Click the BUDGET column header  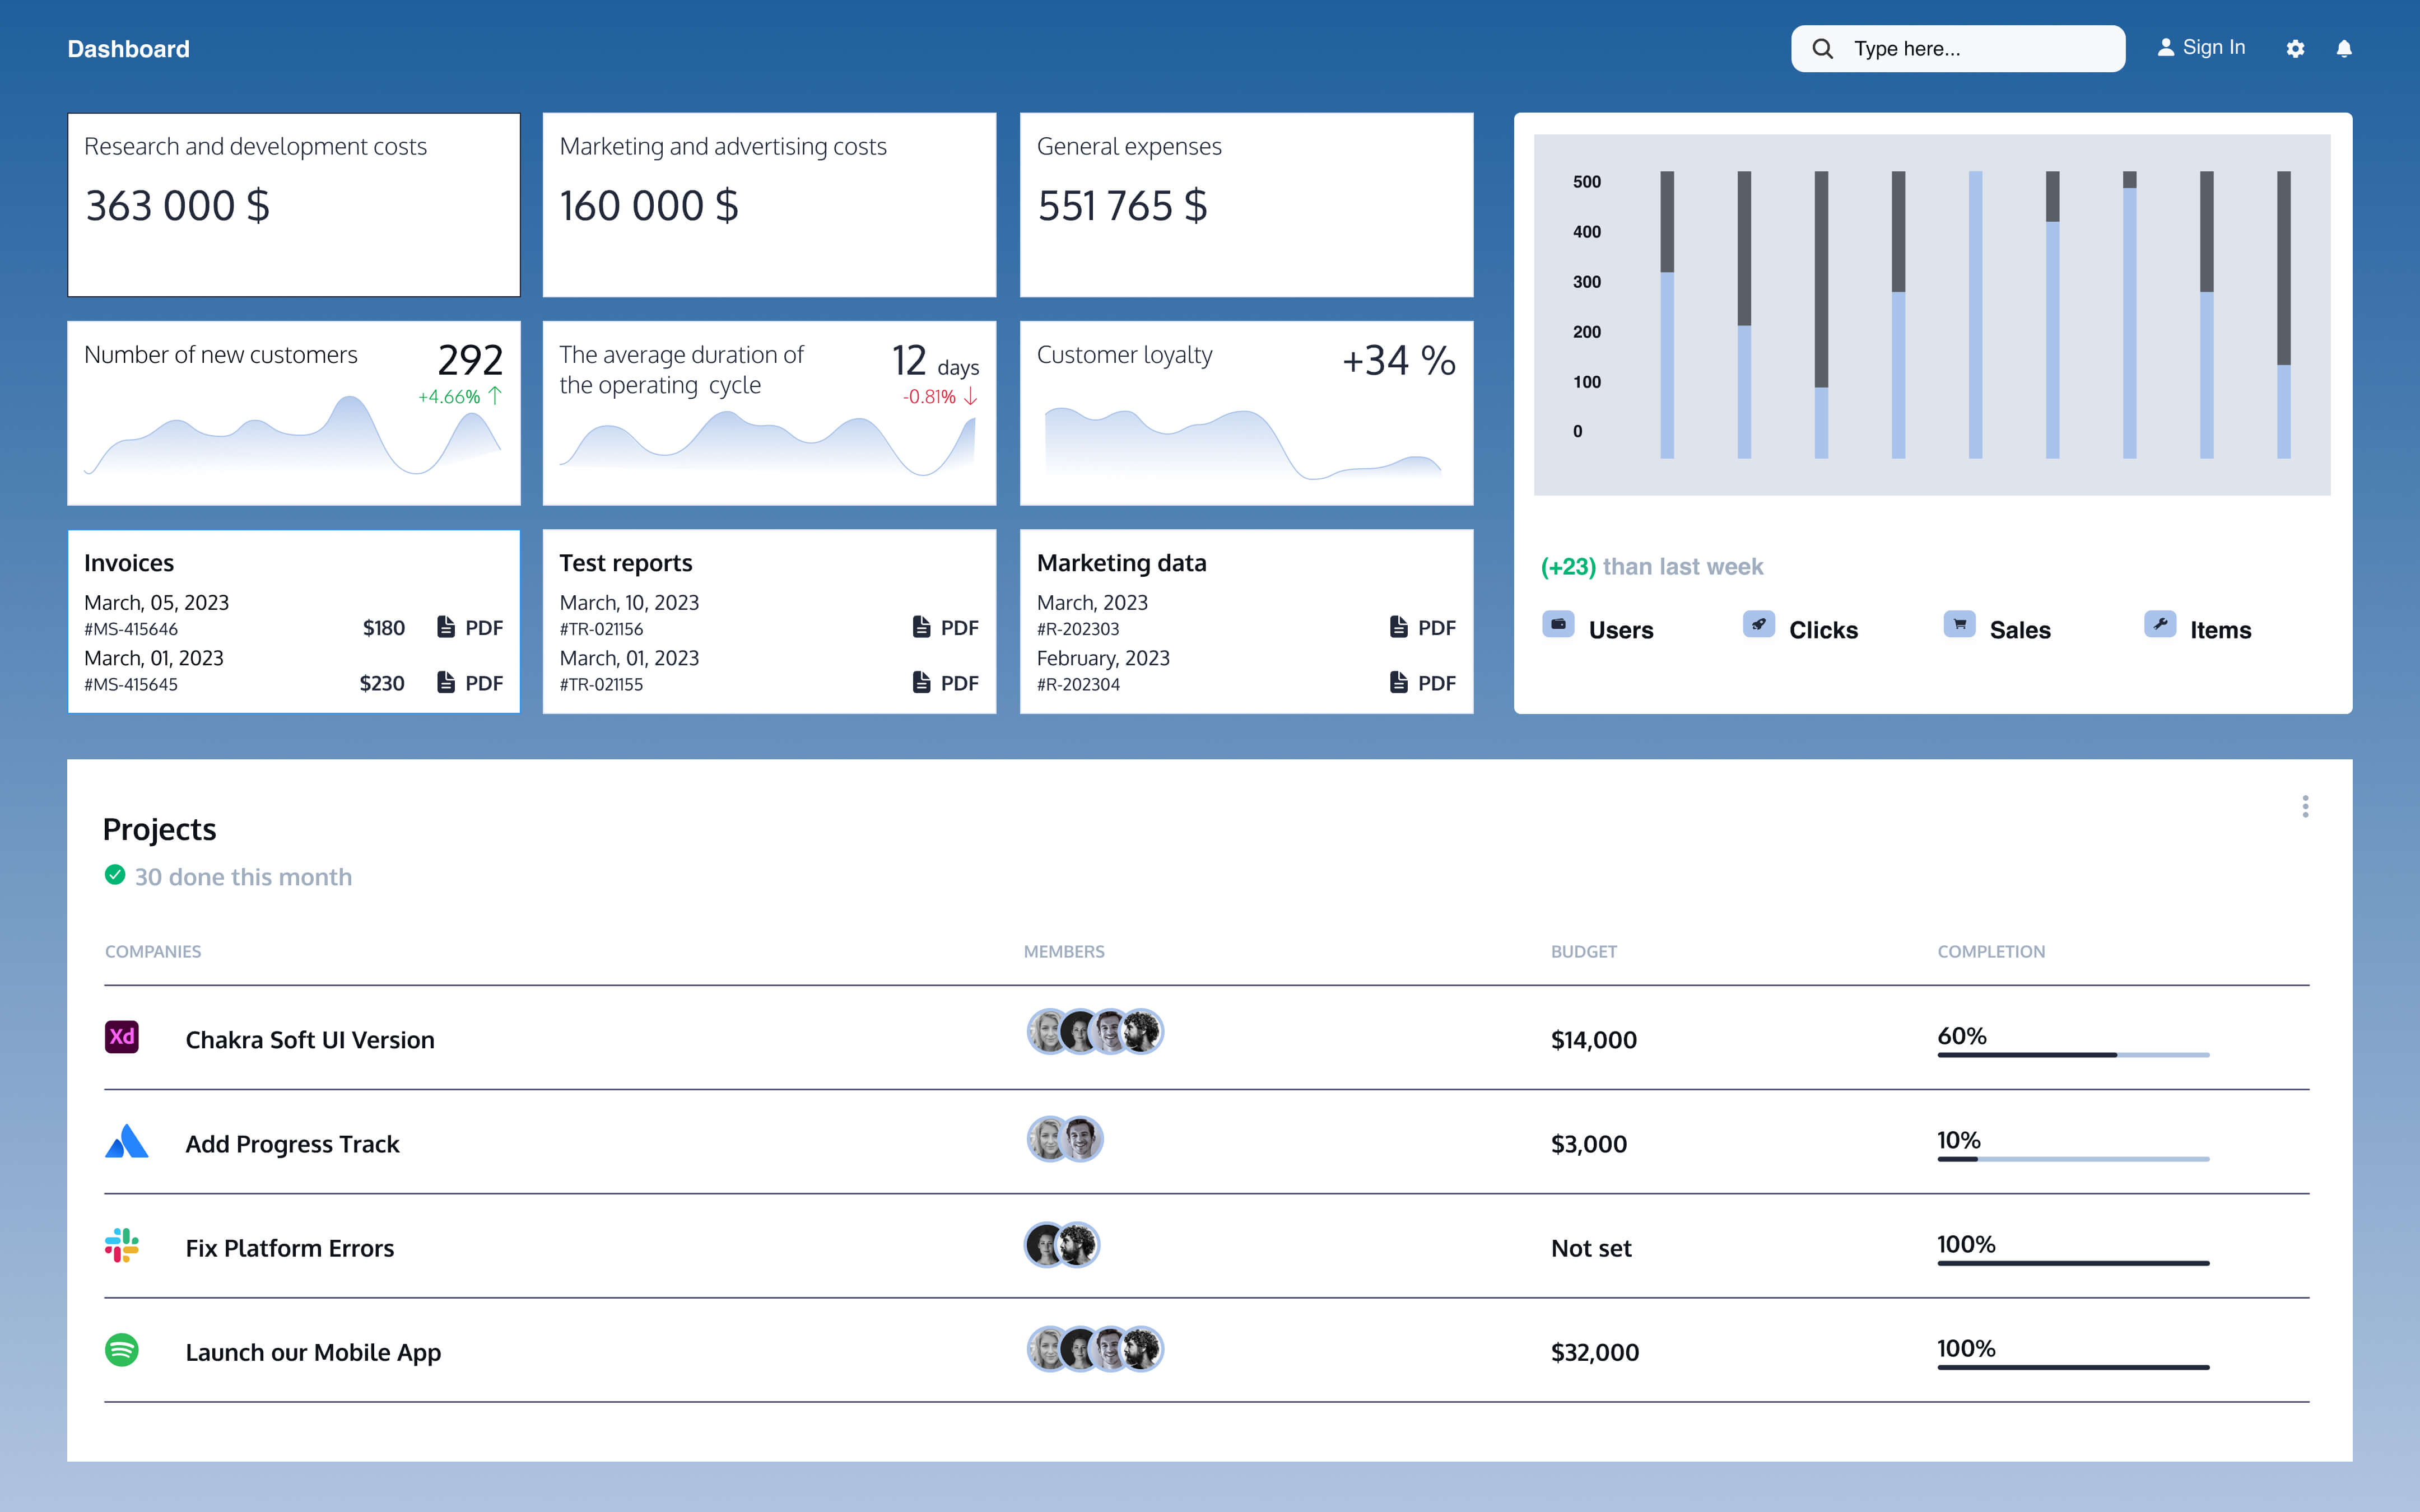1584,951
